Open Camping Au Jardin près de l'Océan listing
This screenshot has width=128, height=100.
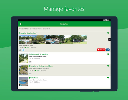[x=41, y=66]
